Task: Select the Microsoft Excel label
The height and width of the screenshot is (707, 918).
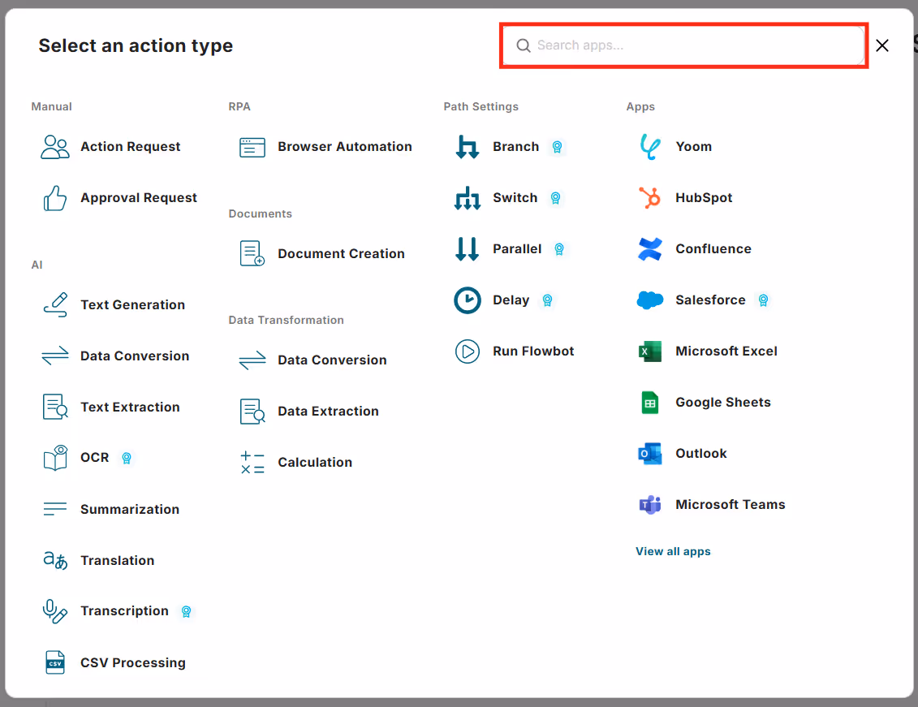Action: [x=726, y=351]
